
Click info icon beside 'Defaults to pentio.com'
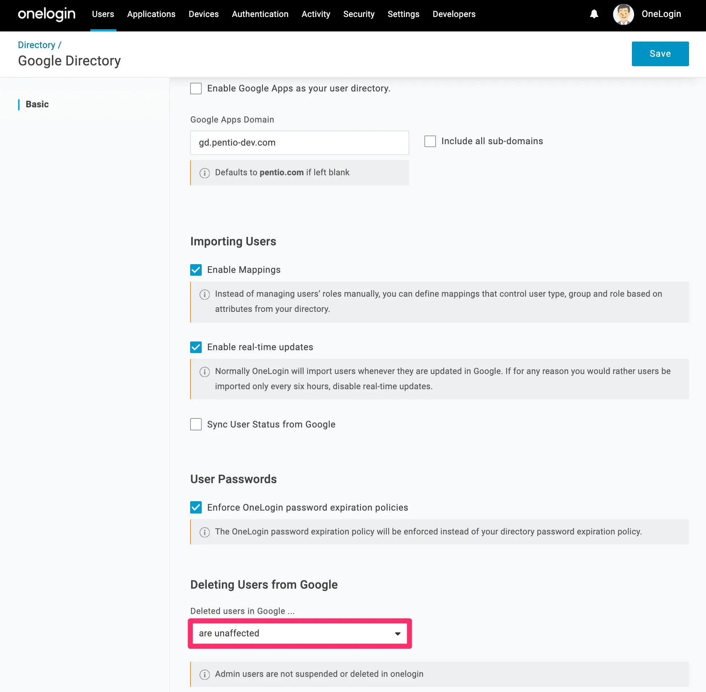204,173
